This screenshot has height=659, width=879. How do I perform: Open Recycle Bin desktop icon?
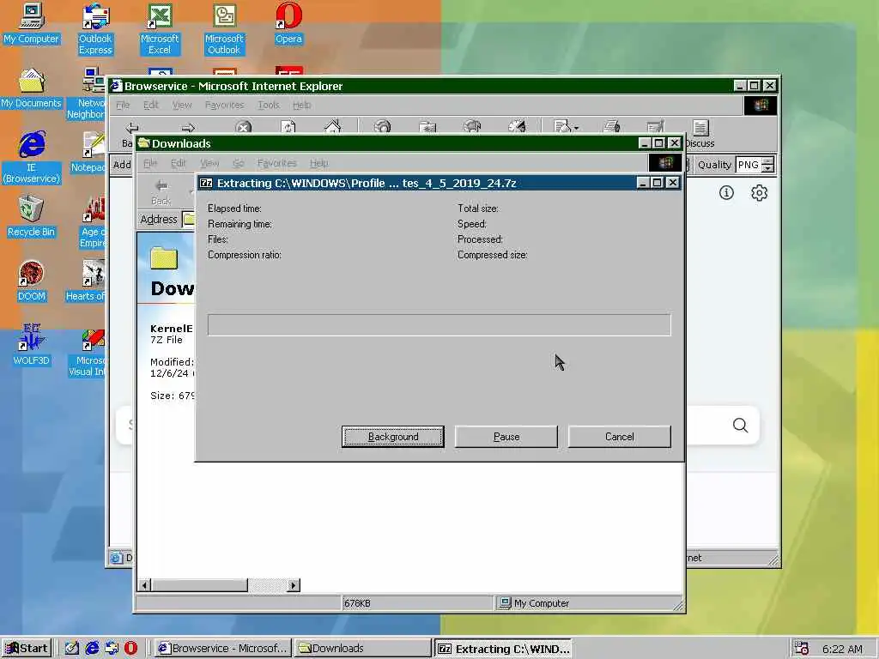(x=32, y=217)
